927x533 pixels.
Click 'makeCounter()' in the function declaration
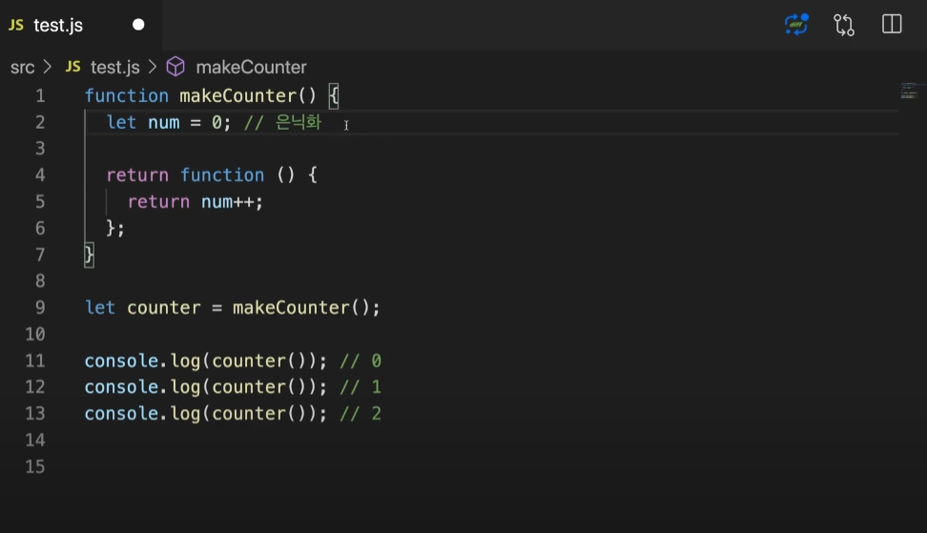248,95
